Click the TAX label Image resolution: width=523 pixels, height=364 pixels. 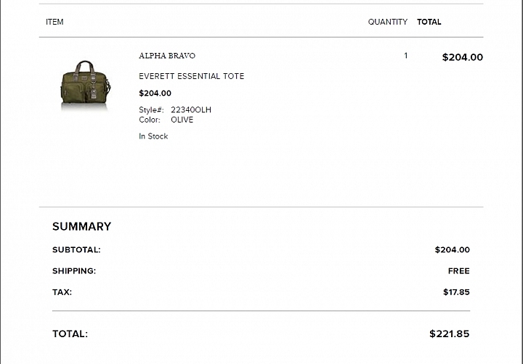tap(62, 292)
